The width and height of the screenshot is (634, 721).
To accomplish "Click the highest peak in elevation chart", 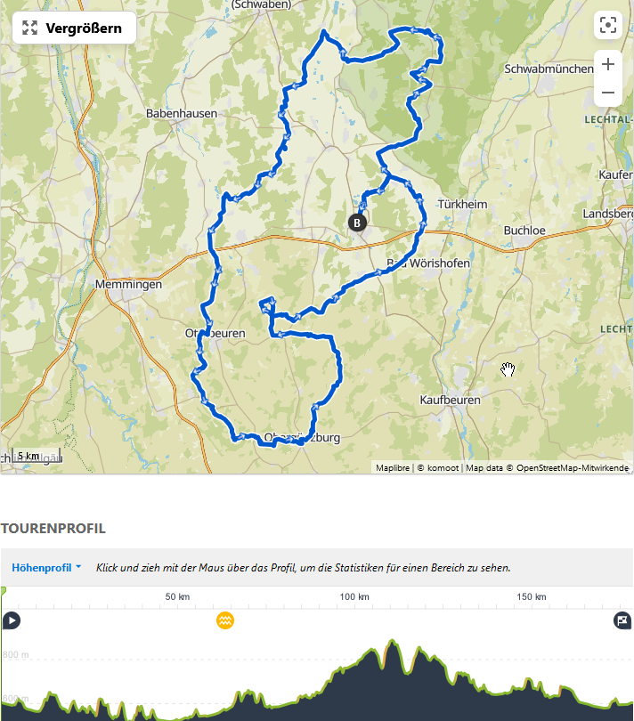I will pyautogui.click(x=392, y=641).
